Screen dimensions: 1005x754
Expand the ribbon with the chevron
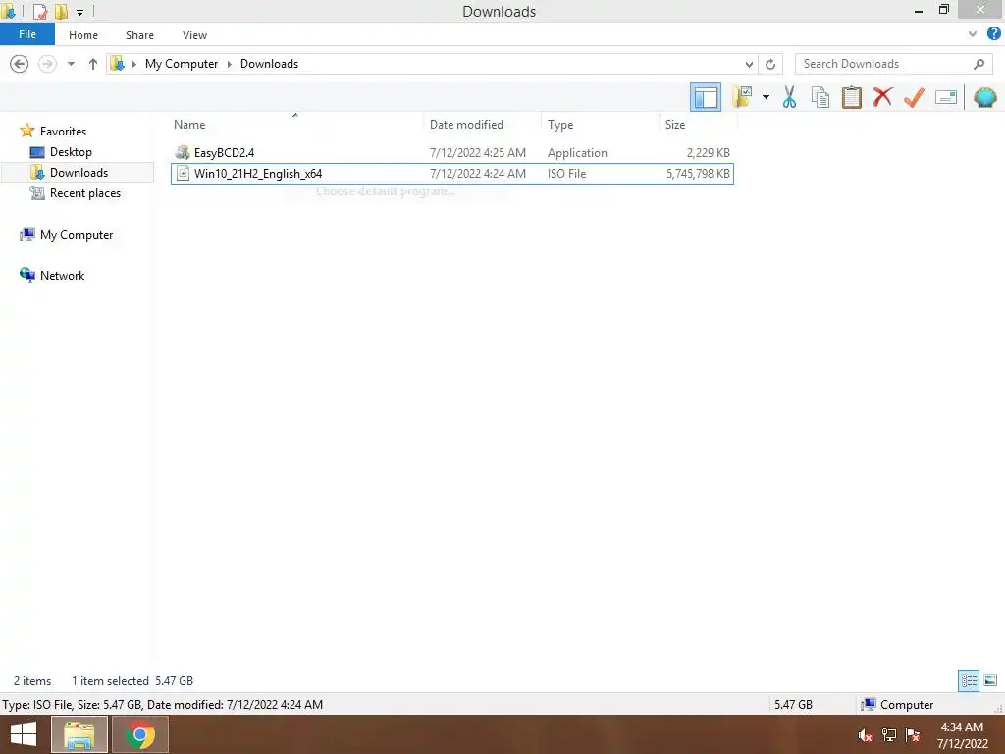tap(973, 34)
